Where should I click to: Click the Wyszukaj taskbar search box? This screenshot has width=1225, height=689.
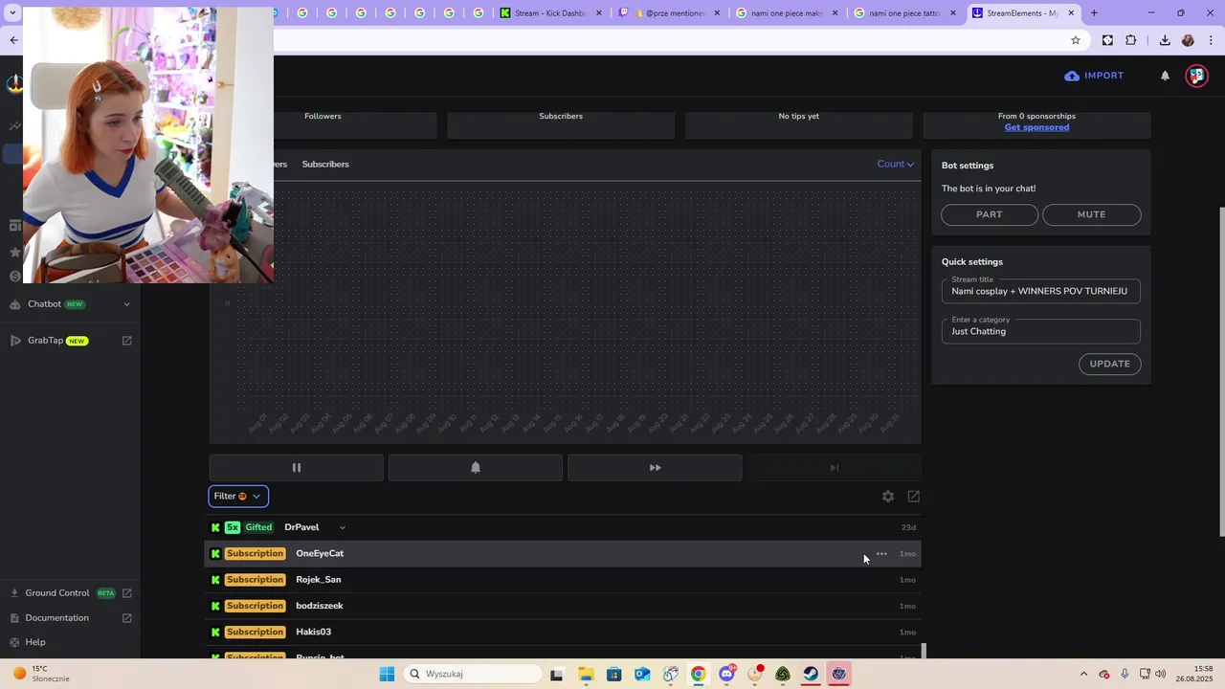tap(473, 674)
